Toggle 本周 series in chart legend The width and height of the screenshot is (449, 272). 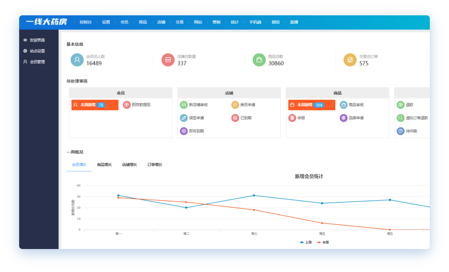click(323, 242)
